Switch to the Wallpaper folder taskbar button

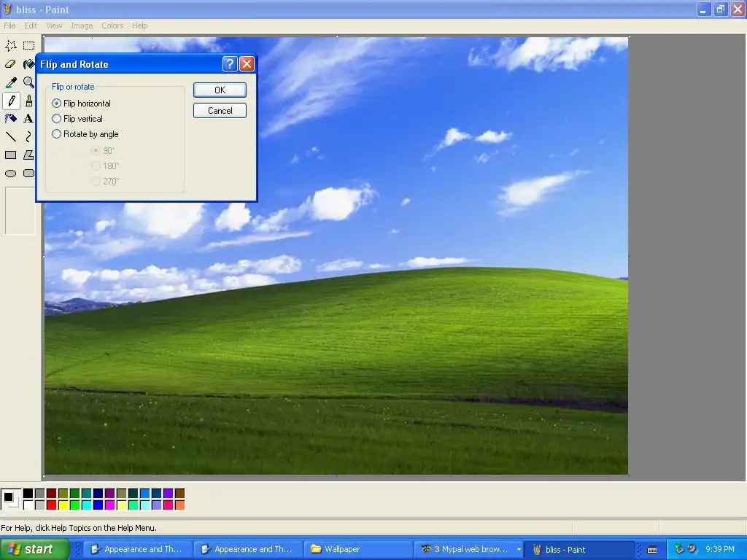point(358,549)
